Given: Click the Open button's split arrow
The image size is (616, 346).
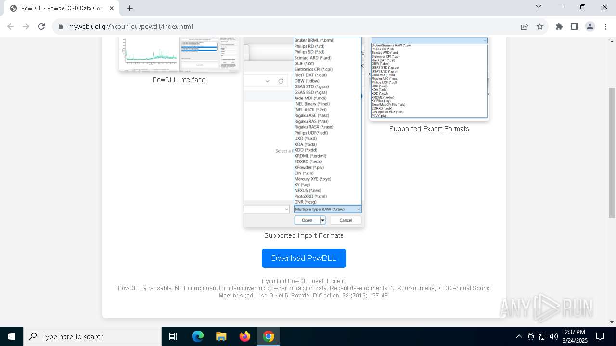Looking at the screenshot, I should (x=323, y=220).
